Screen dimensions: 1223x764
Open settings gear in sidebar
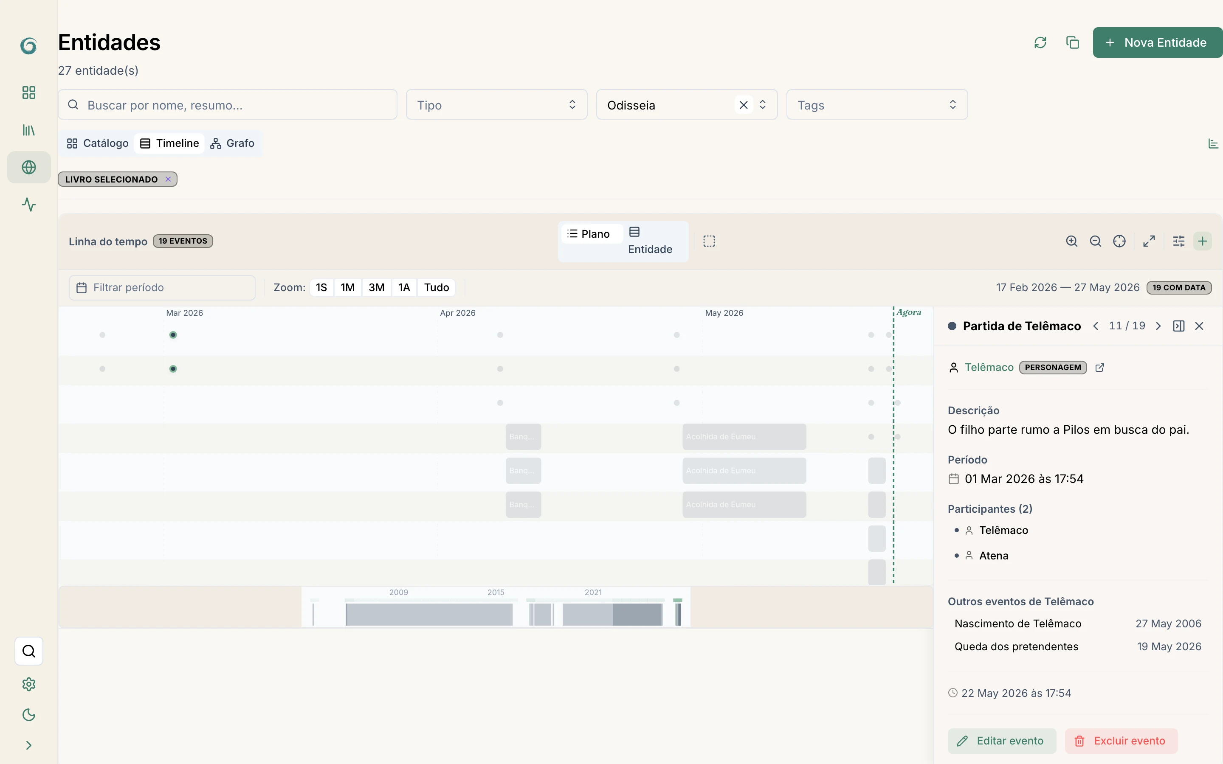29,684
